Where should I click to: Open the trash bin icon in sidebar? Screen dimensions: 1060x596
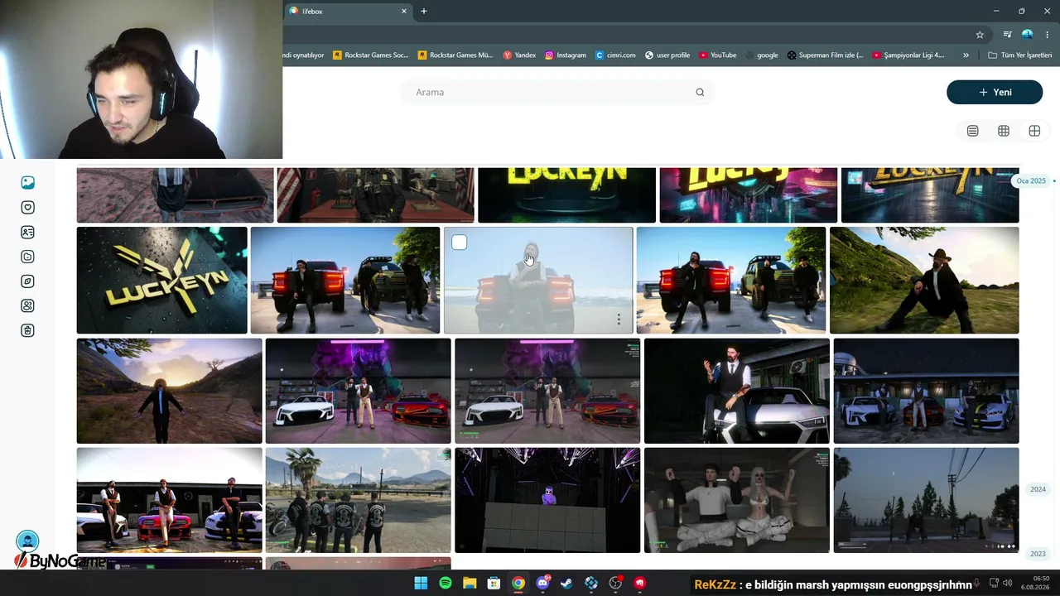click(x=27, y=331)
